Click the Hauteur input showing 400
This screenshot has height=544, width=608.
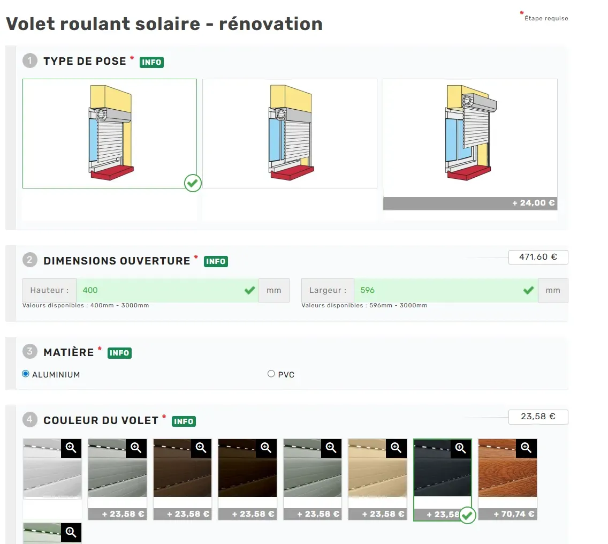[161, 290]
